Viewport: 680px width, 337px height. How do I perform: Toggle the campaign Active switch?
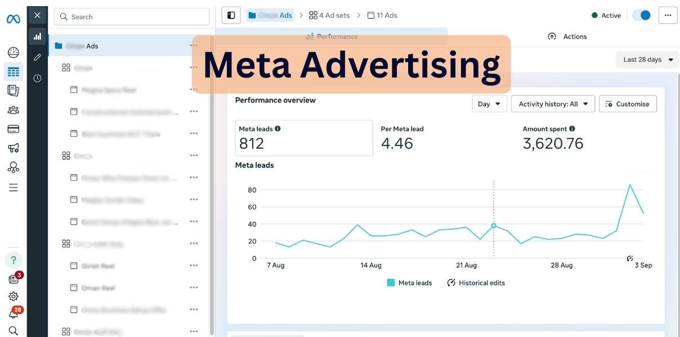point(641,15)
